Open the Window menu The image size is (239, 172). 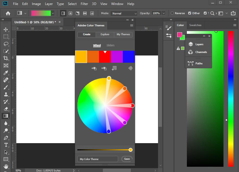[x=117, y=4]
